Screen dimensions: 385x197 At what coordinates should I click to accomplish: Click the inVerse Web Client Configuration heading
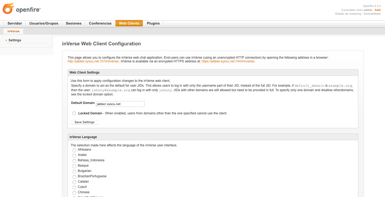(101, 44)
